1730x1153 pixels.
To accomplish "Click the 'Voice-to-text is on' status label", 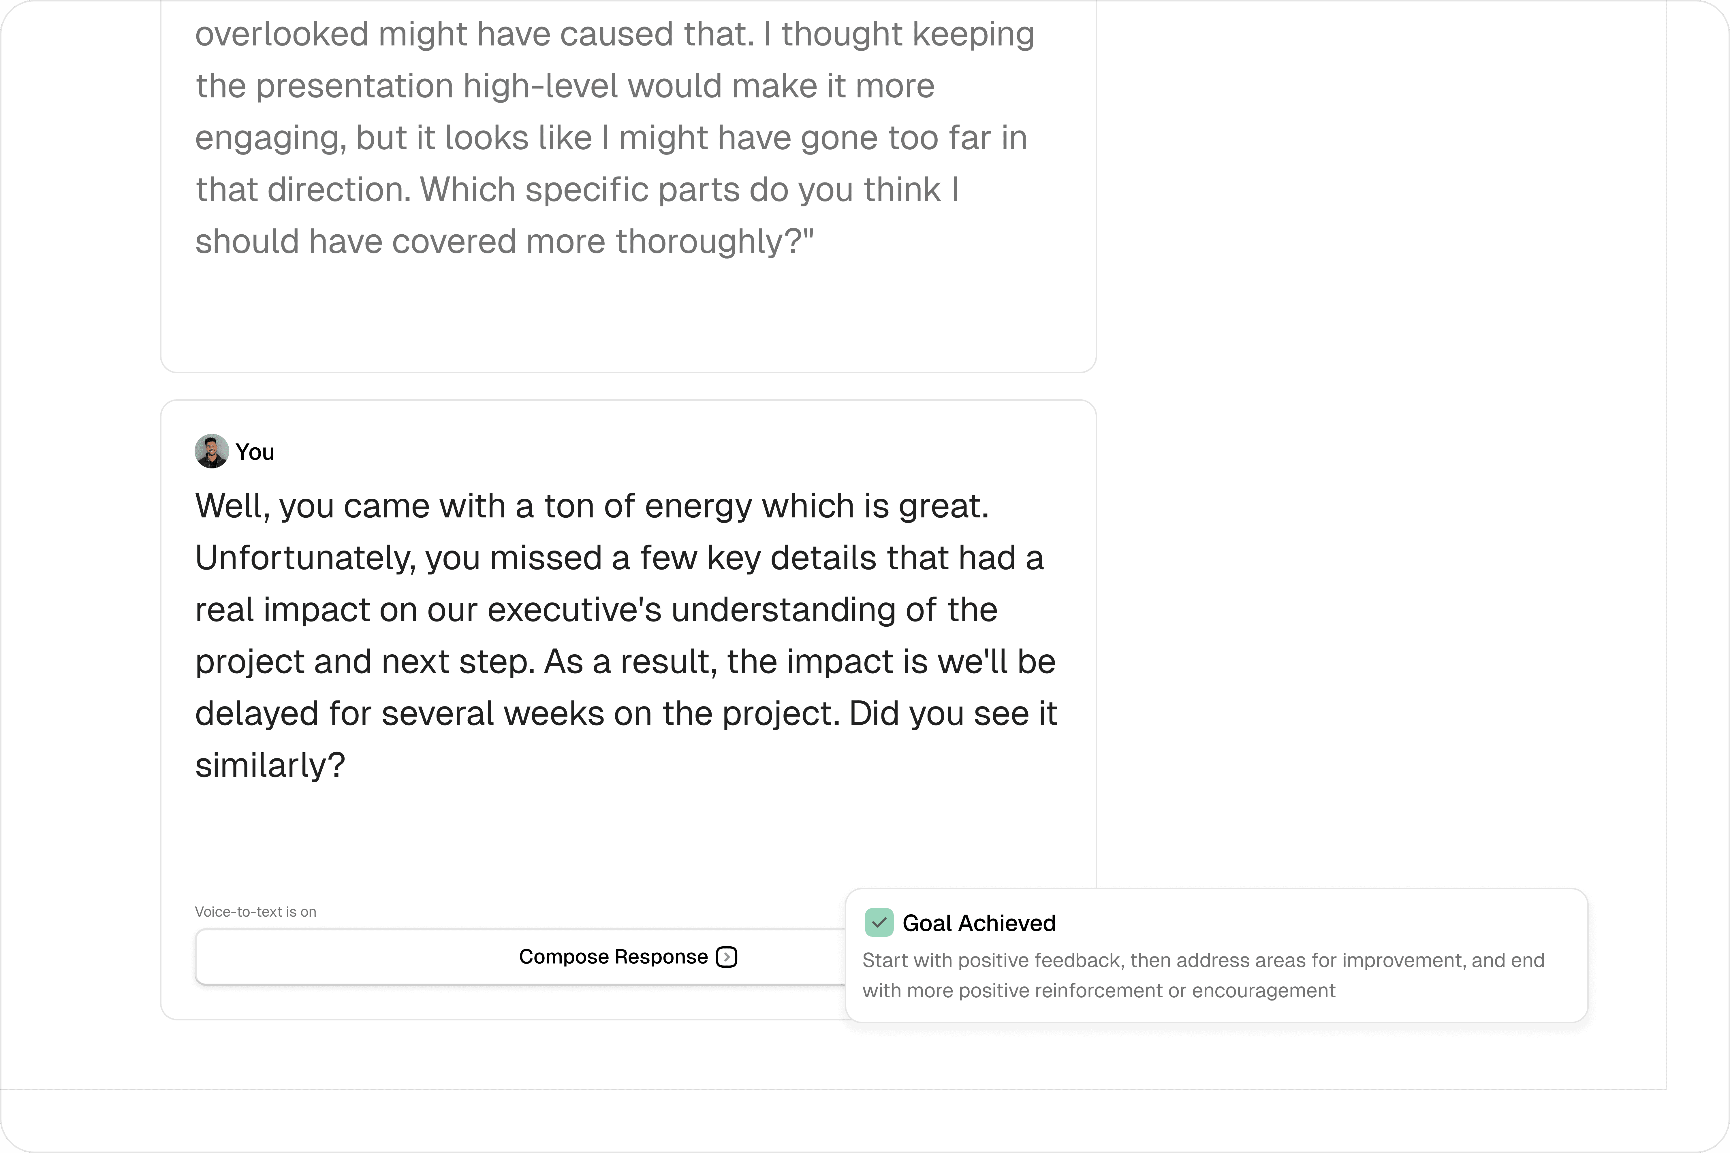I will [255, 912].
